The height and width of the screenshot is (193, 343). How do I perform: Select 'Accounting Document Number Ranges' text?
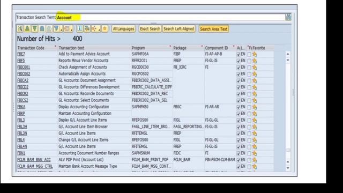(x=88, y=153)
